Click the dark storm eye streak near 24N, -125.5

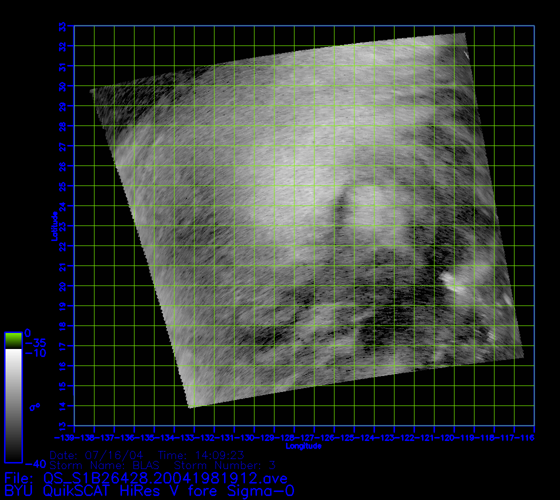point(342,205)
